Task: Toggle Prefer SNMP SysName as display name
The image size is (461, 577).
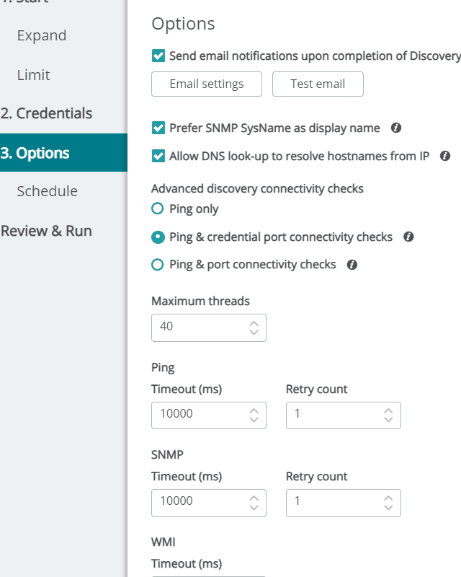Action: click(x=158, y=128)
